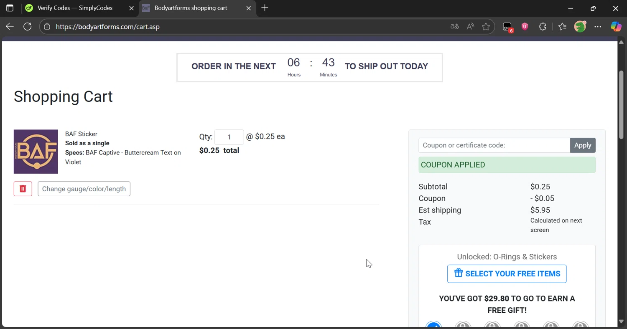627x329 pixels.
Task: Click the first checked reward milestone circle
Action: pos(433,325)
